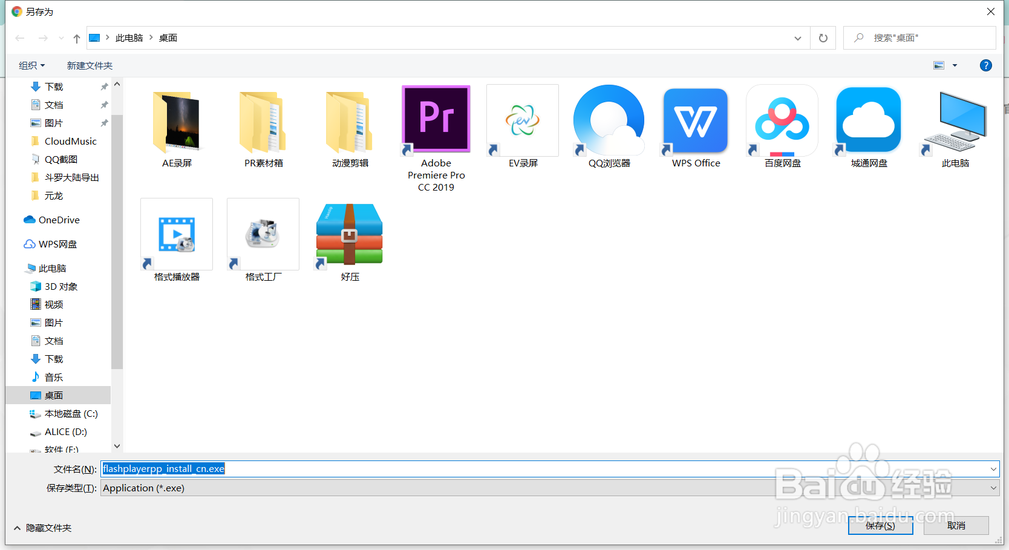
Task: Collapse the 隐藏文件夹 expander
Action: (42, 528)
